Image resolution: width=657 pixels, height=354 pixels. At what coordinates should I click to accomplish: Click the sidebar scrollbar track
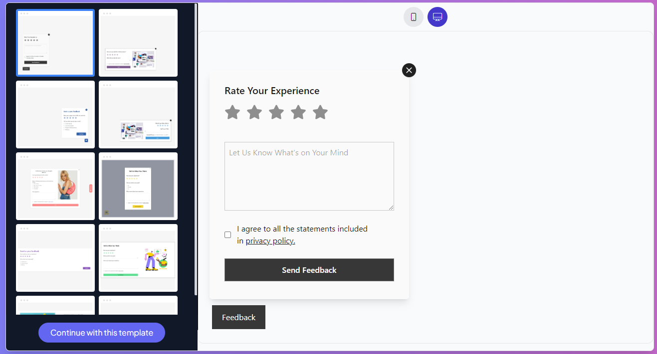click(x=196, y=149)
